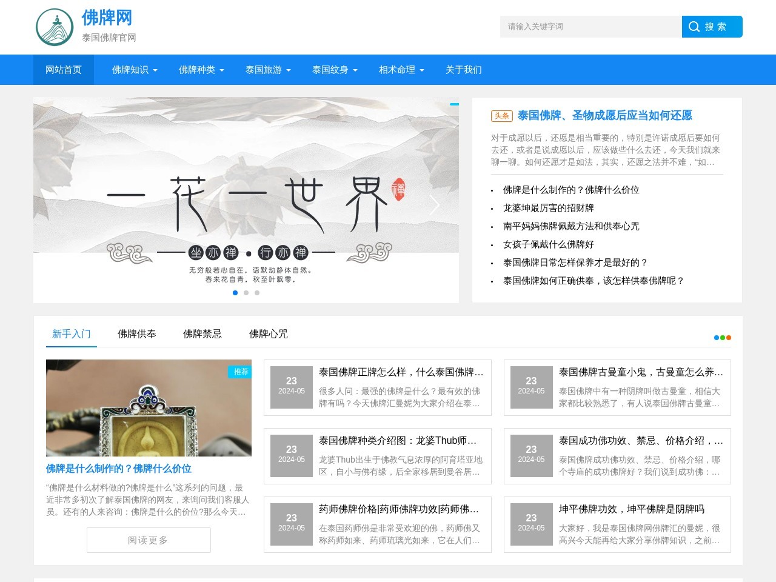Open article 泰国佛牌种类介绍图：龙婆Thub师
This screenshot has width=776, height=582.
coord(398,441)
